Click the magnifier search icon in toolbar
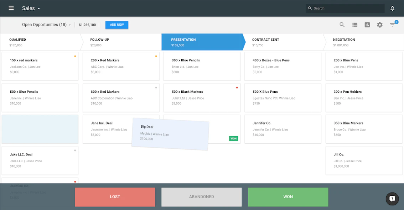 pyautogui.click(x=342, y=25)
